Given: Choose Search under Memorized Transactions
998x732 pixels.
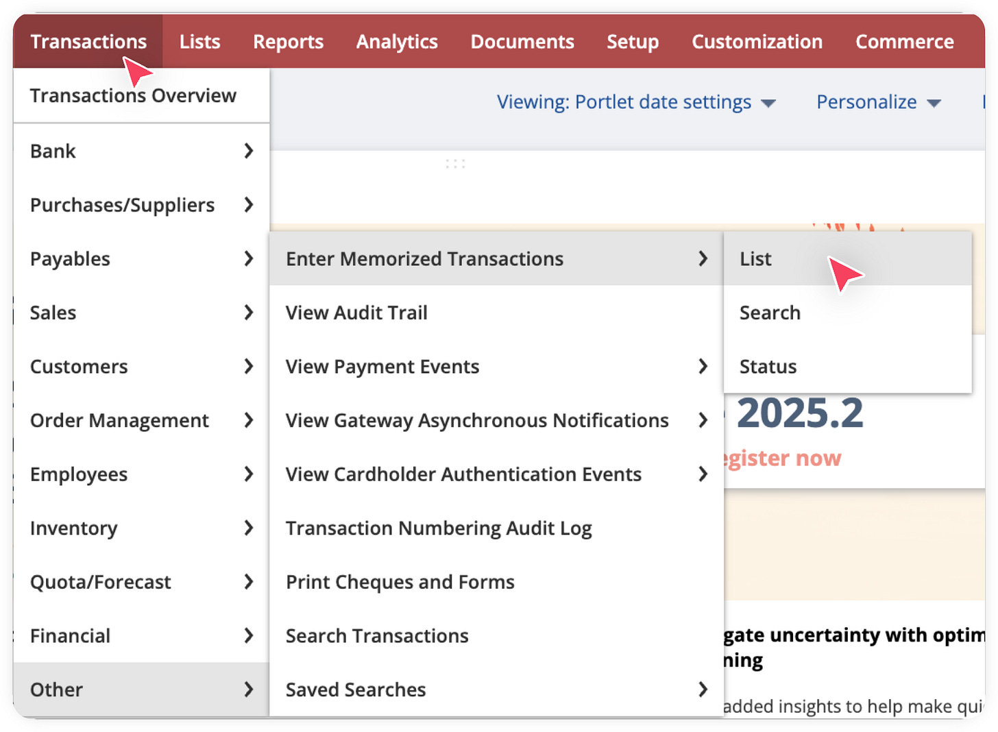Looking at the screenshot, I should 848,313.
